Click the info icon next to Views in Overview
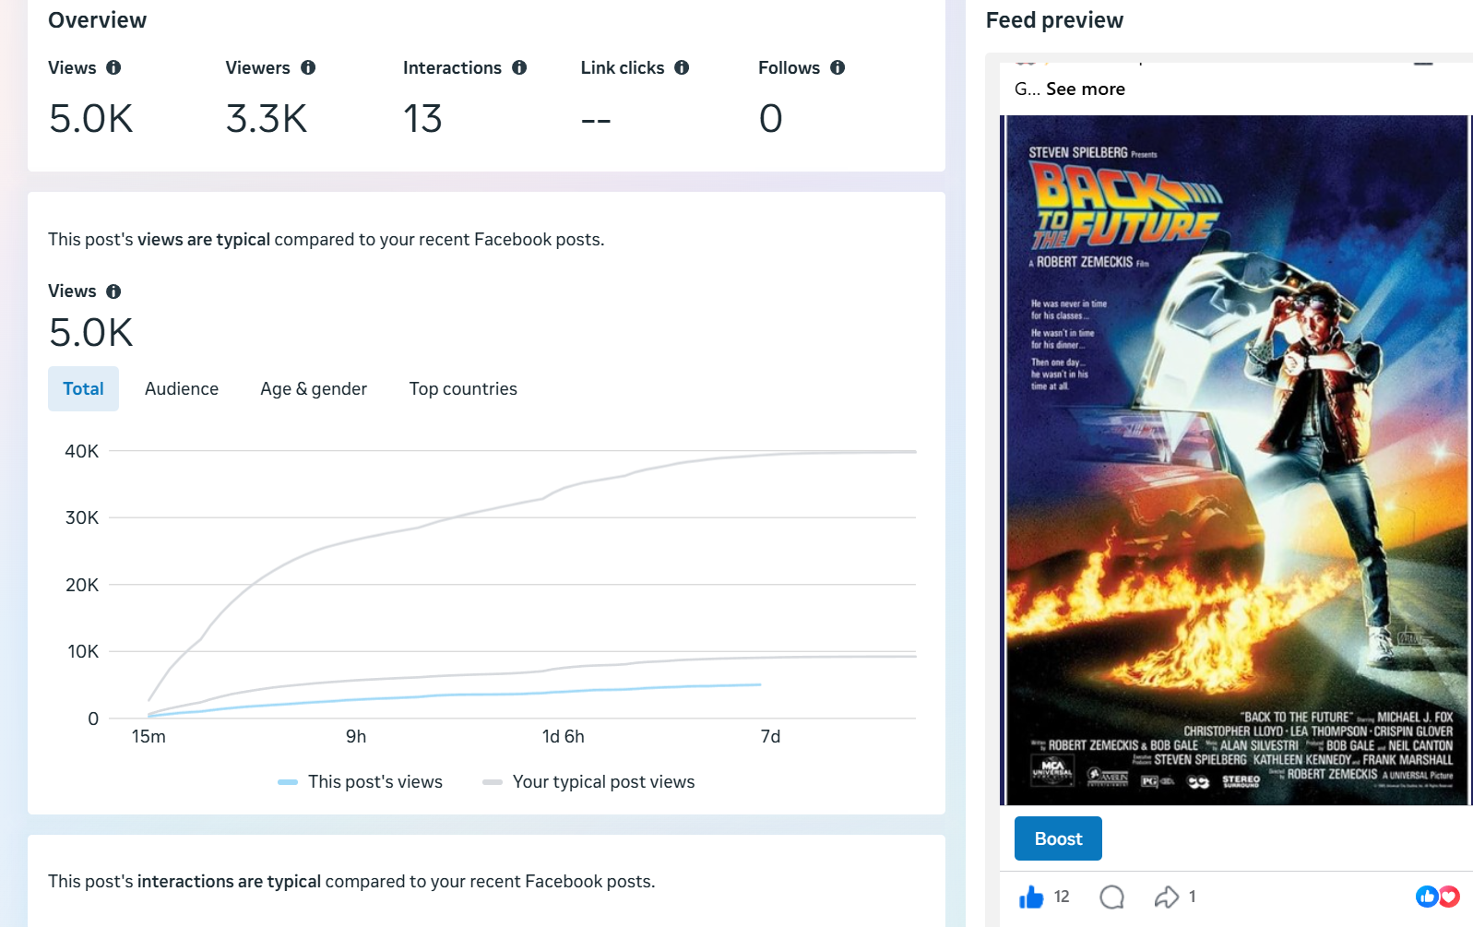 pos(113,67)
